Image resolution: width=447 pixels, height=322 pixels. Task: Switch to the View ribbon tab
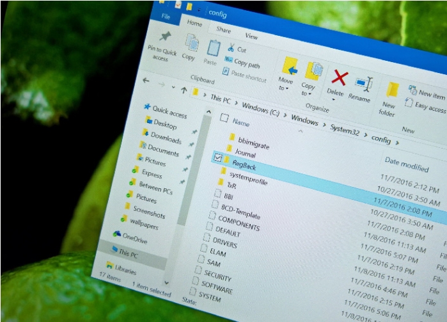click(x=251, y=36)
